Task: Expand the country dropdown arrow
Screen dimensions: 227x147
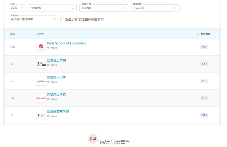Action: (175, 8)
